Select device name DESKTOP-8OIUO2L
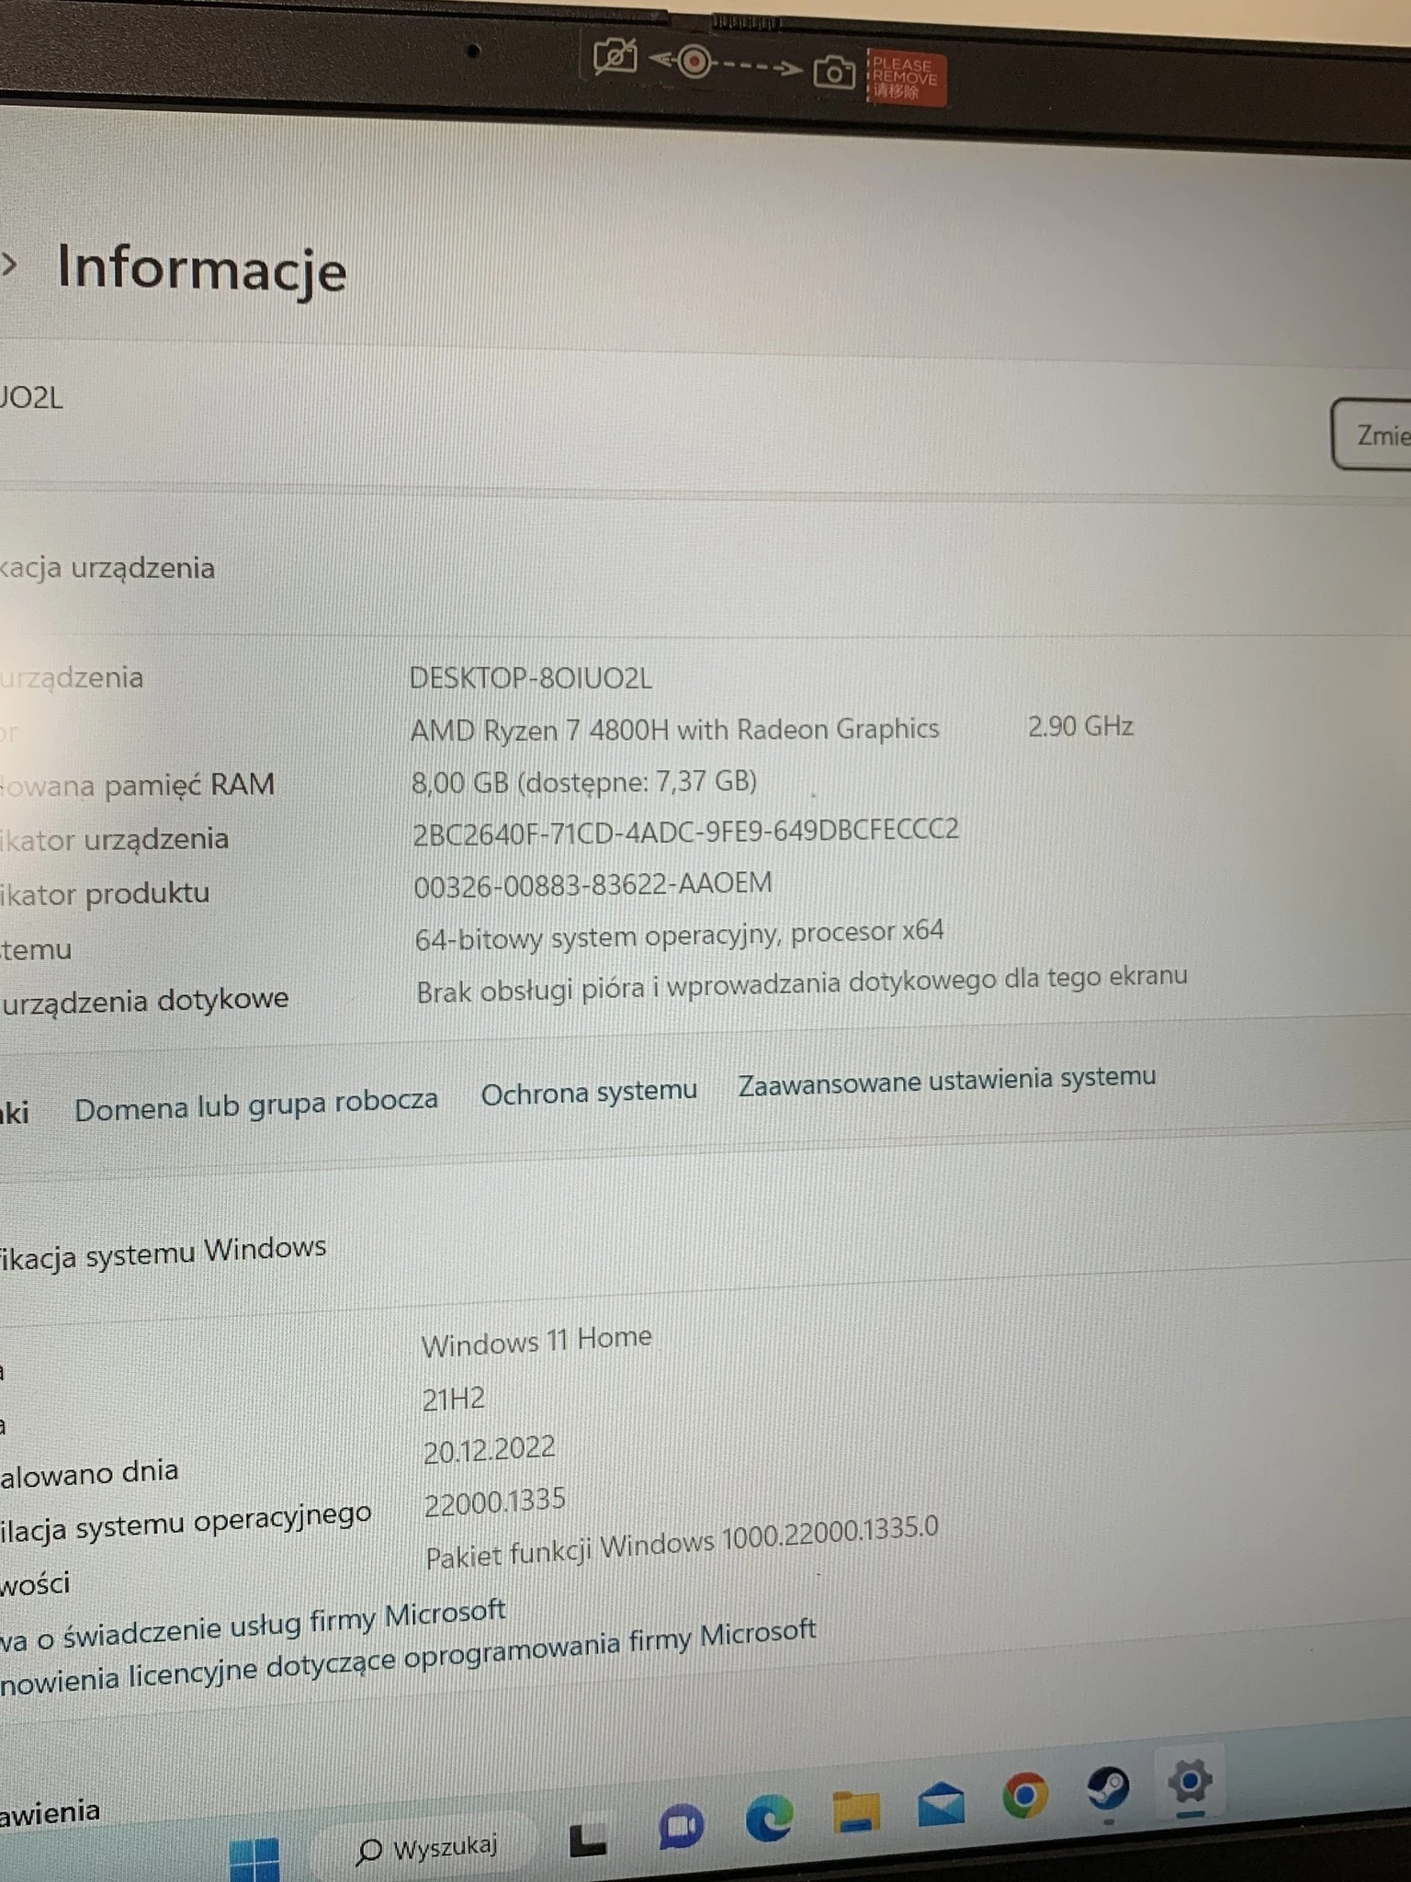 pyautogui.click(x=531, y=678)
